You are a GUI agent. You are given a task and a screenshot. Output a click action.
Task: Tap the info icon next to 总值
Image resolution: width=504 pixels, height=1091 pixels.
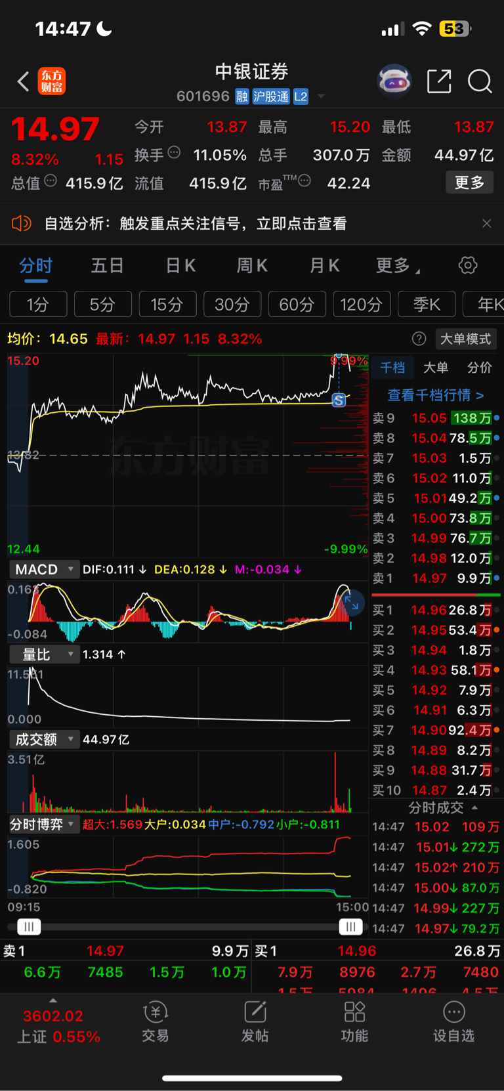click(51, 181)
